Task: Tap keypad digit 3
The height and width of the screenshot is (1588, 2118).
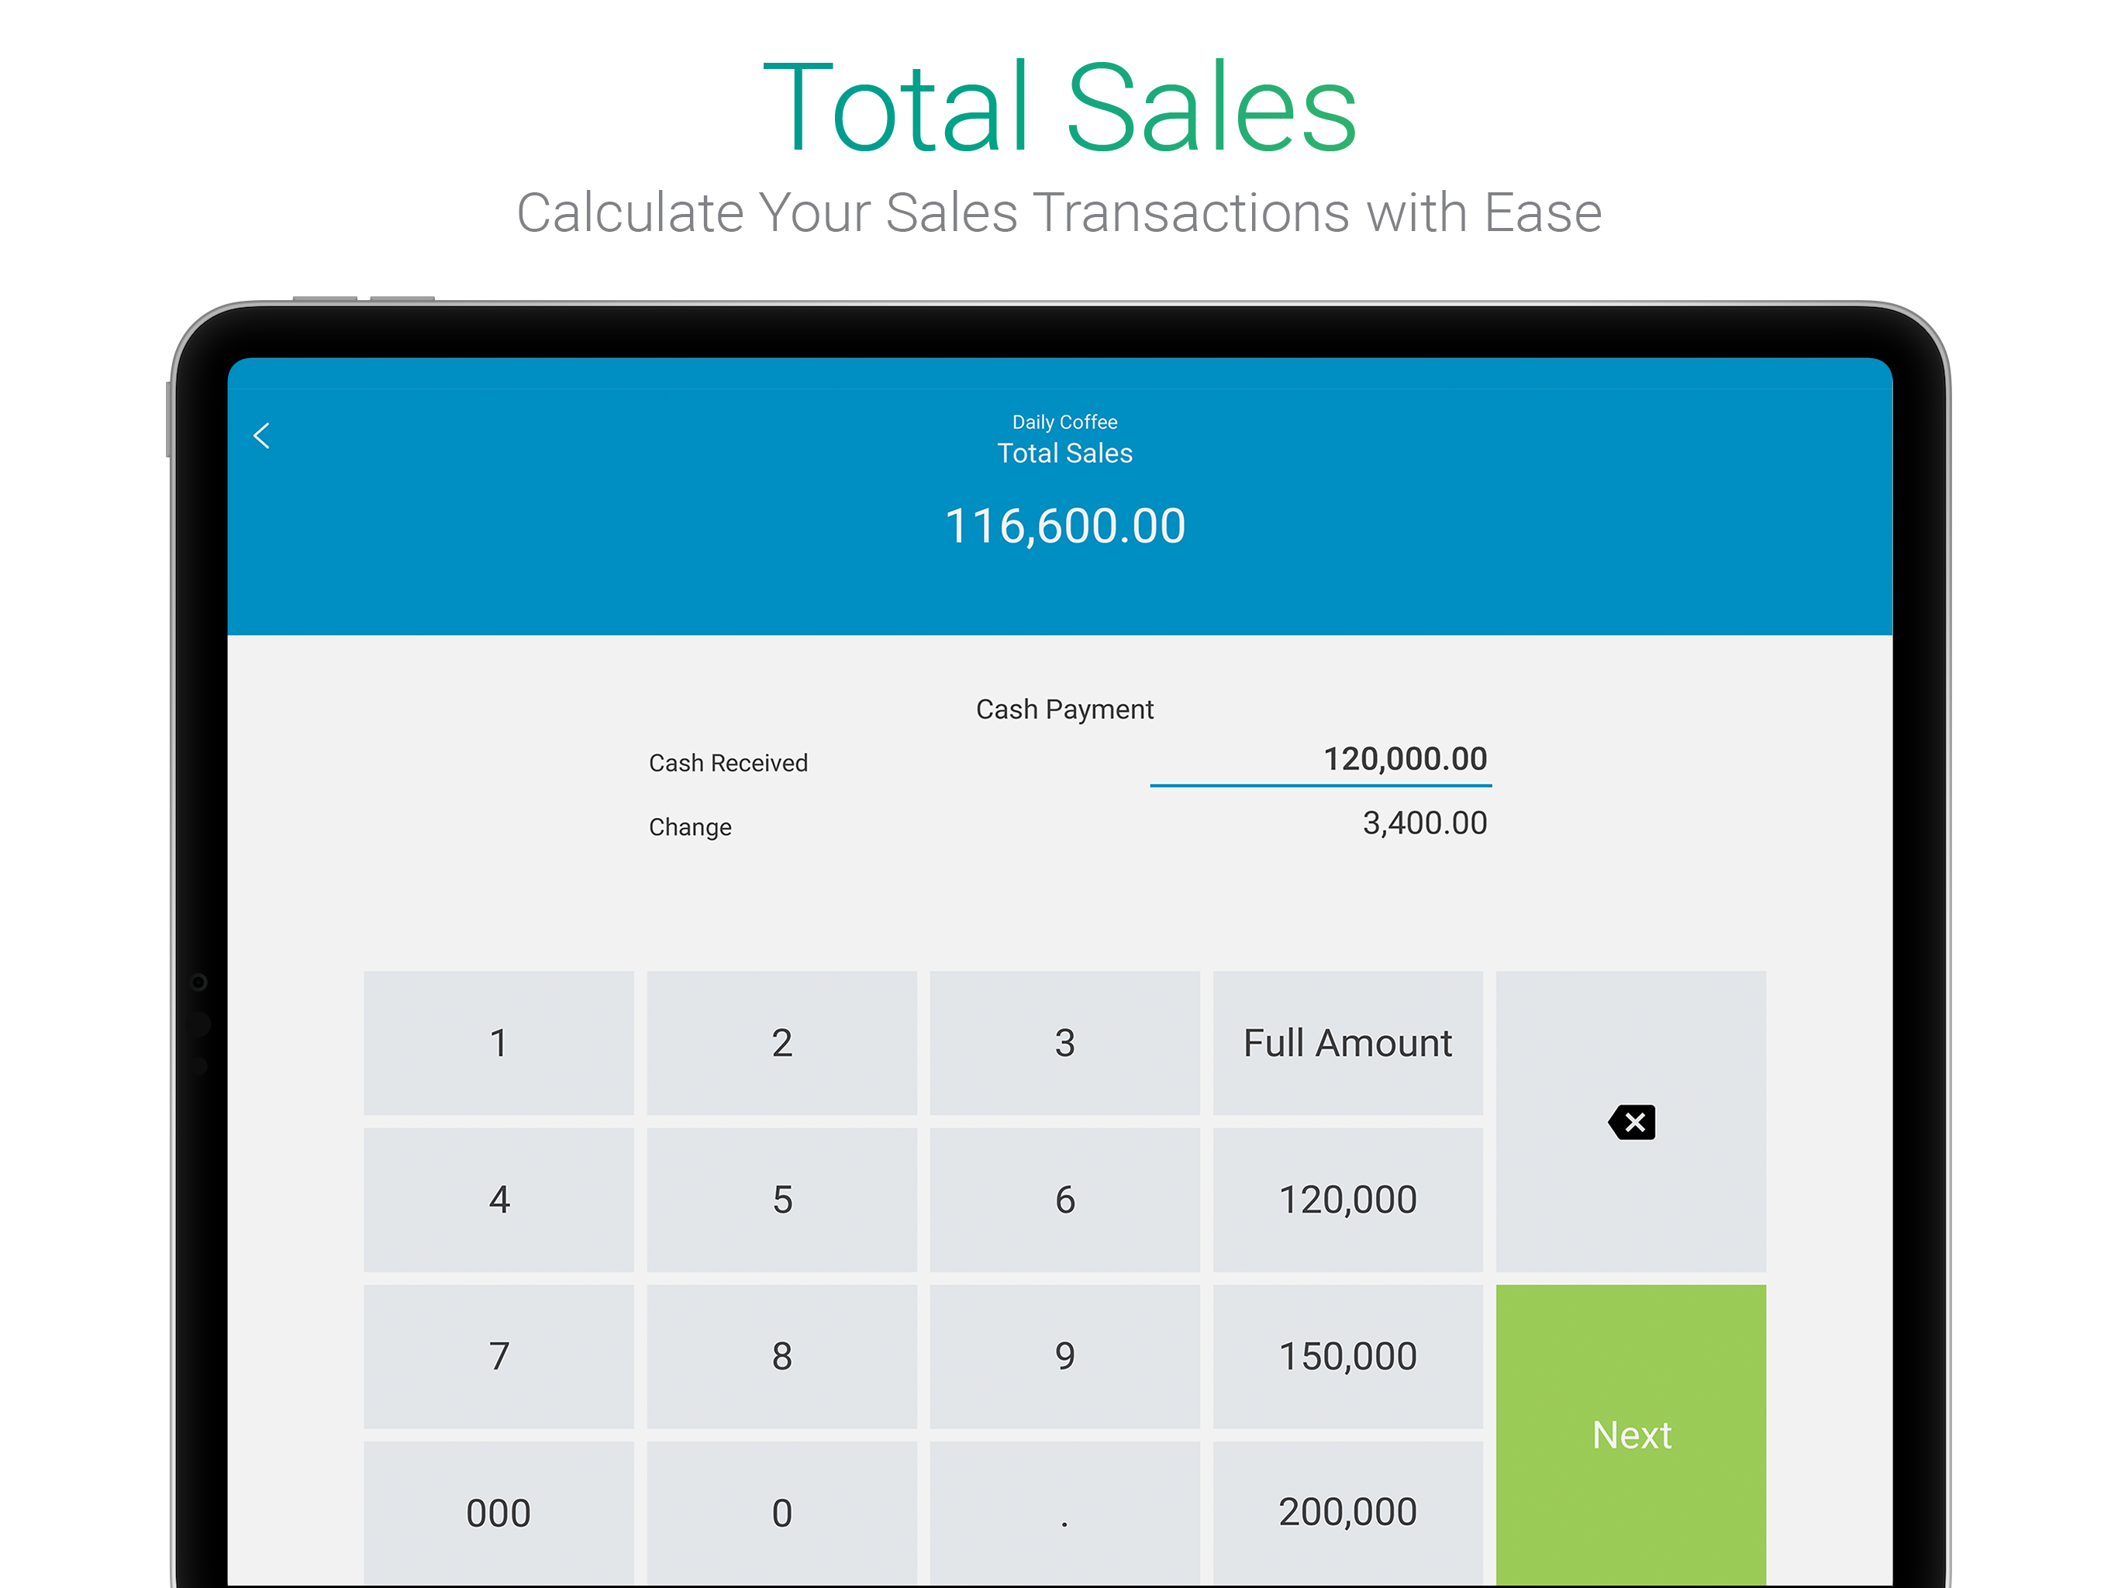Action: [1064, 1043]
